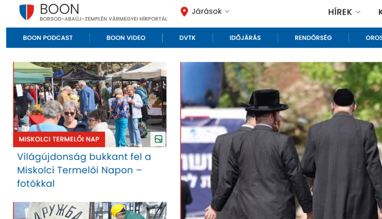The image size is (382, 219).
Task: Click the photo gallery icon on market image
Action: [x=158, y=139]
